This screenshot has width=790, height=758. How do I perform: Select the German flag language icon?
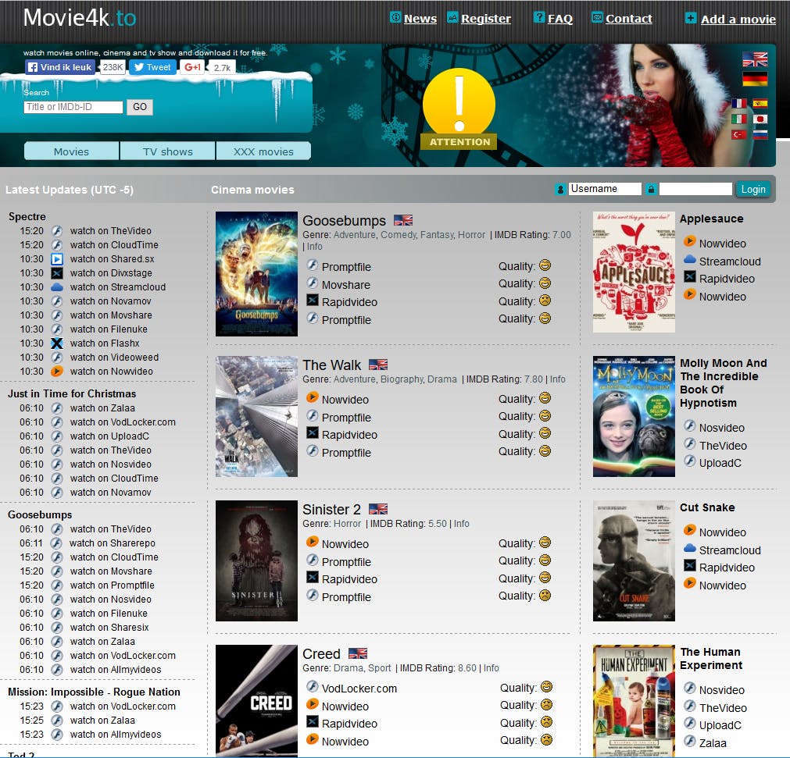coord(755,79)
